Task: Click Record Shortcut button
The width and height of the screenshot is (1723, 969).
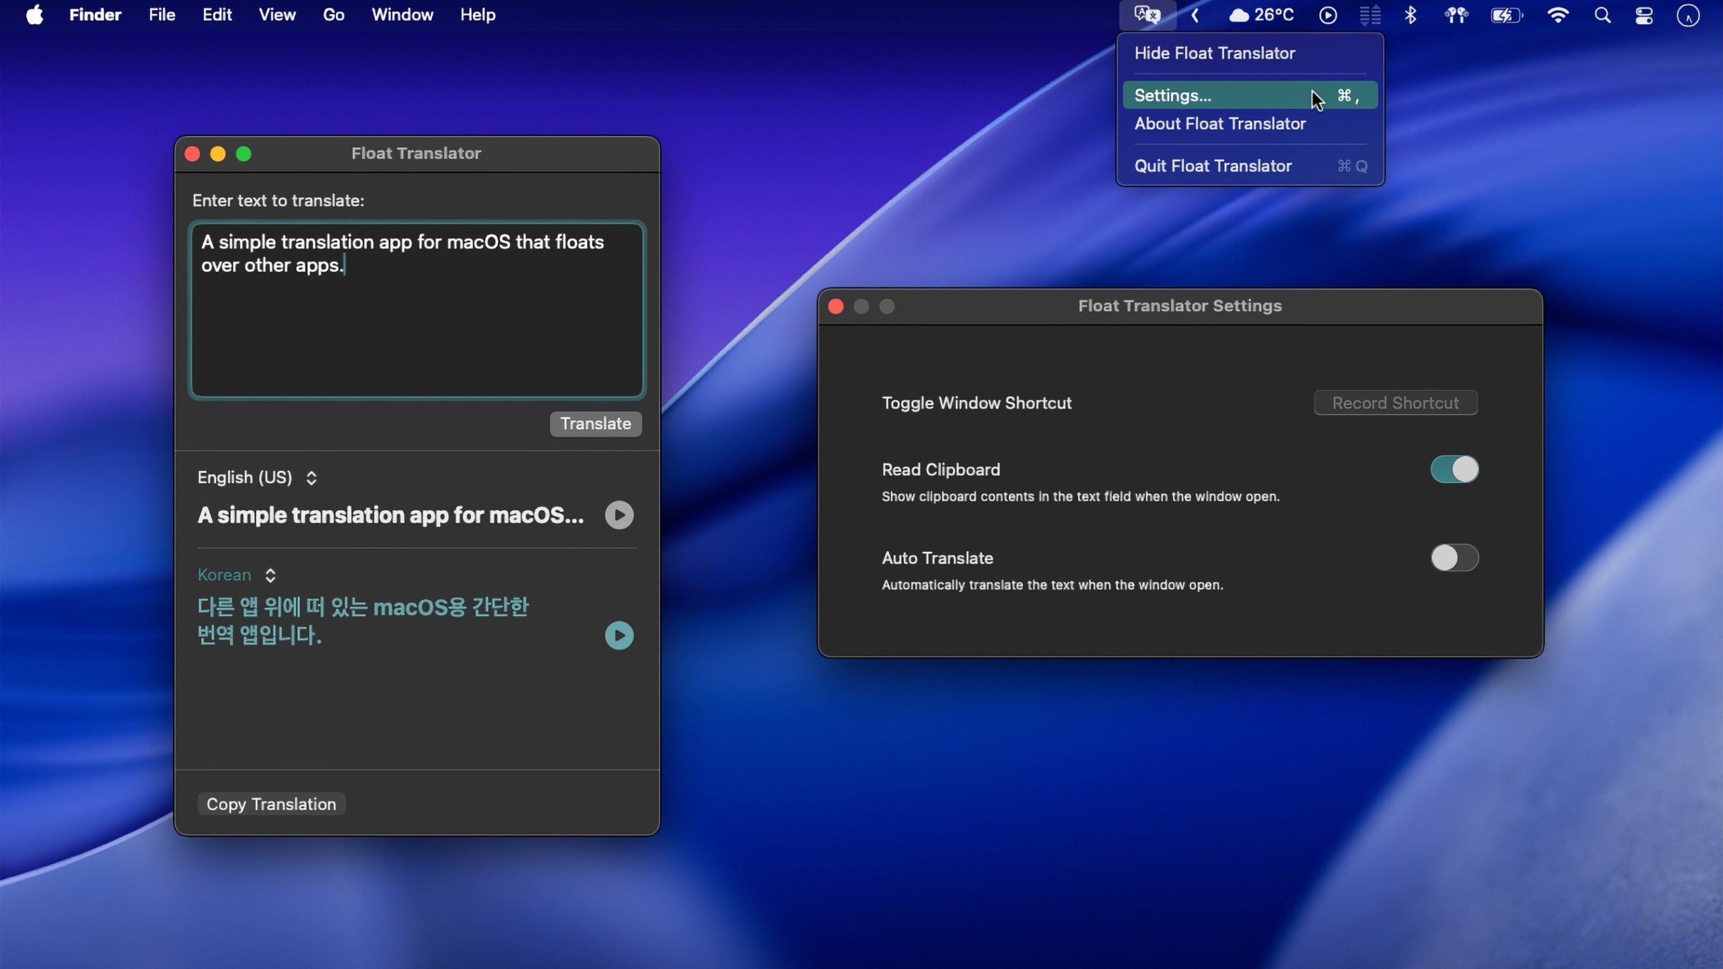Action: coord(1395,403)
